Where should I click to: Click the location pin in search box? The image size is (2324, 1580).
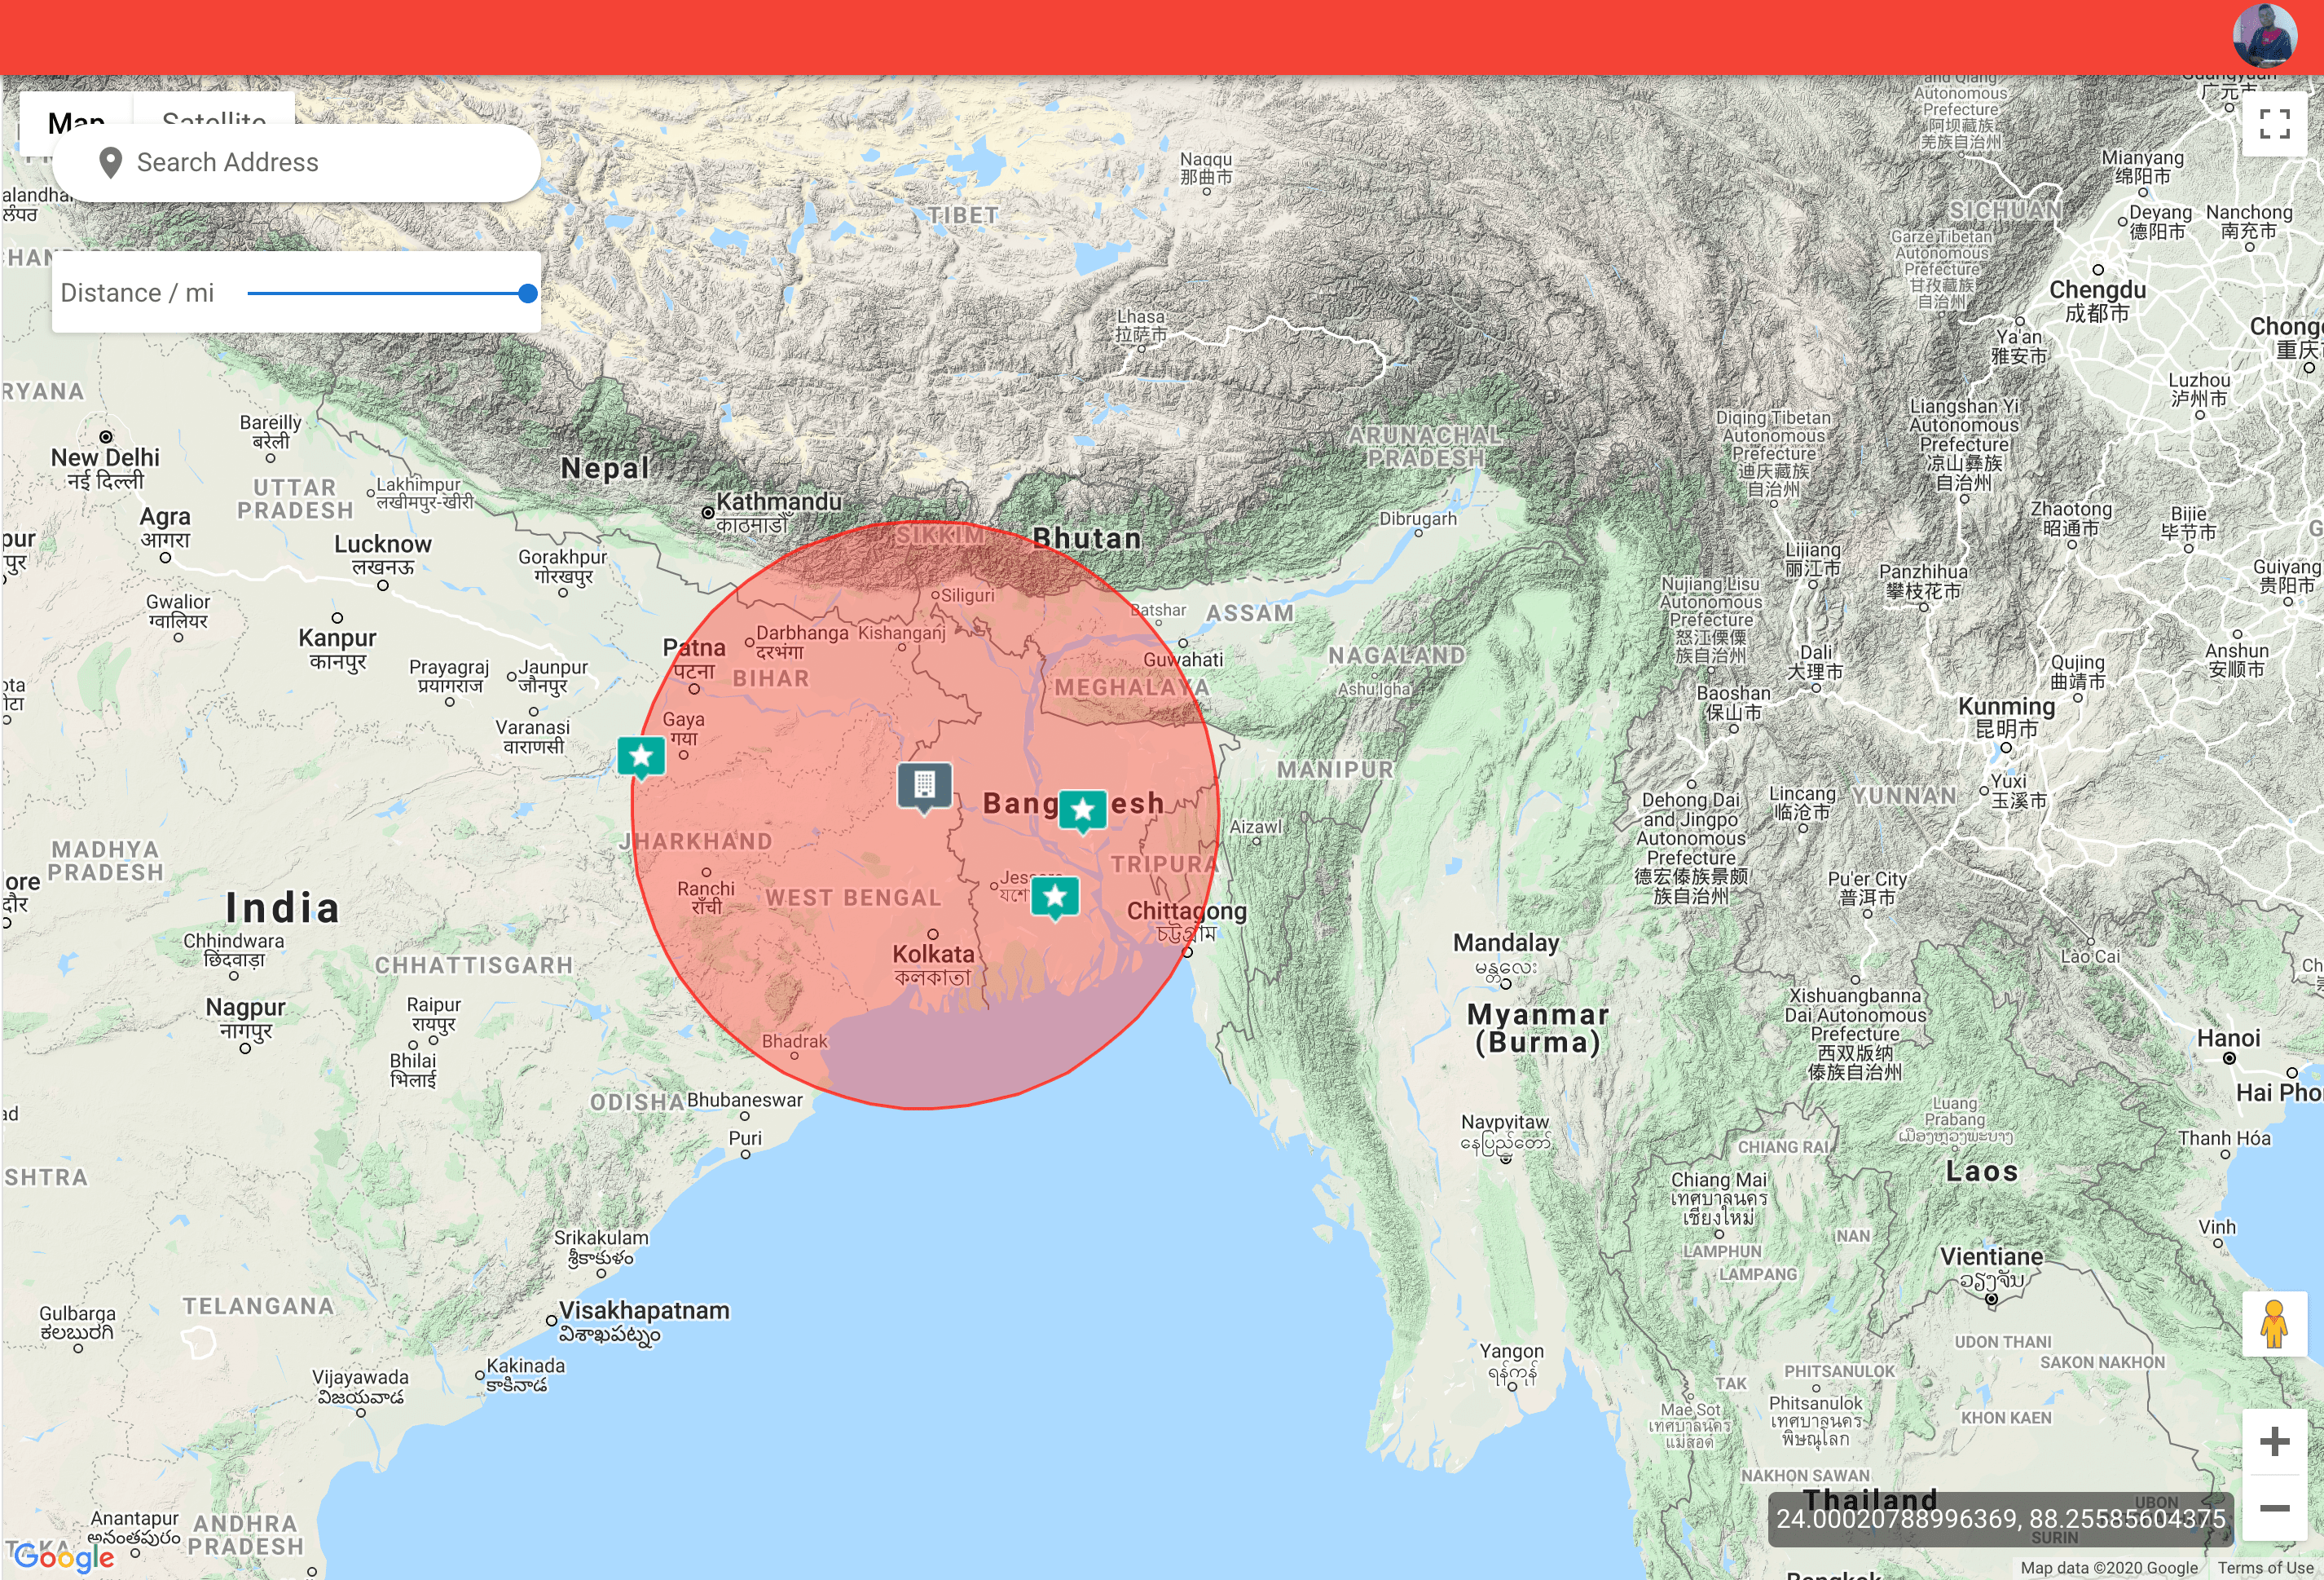(x=111, y=162)
